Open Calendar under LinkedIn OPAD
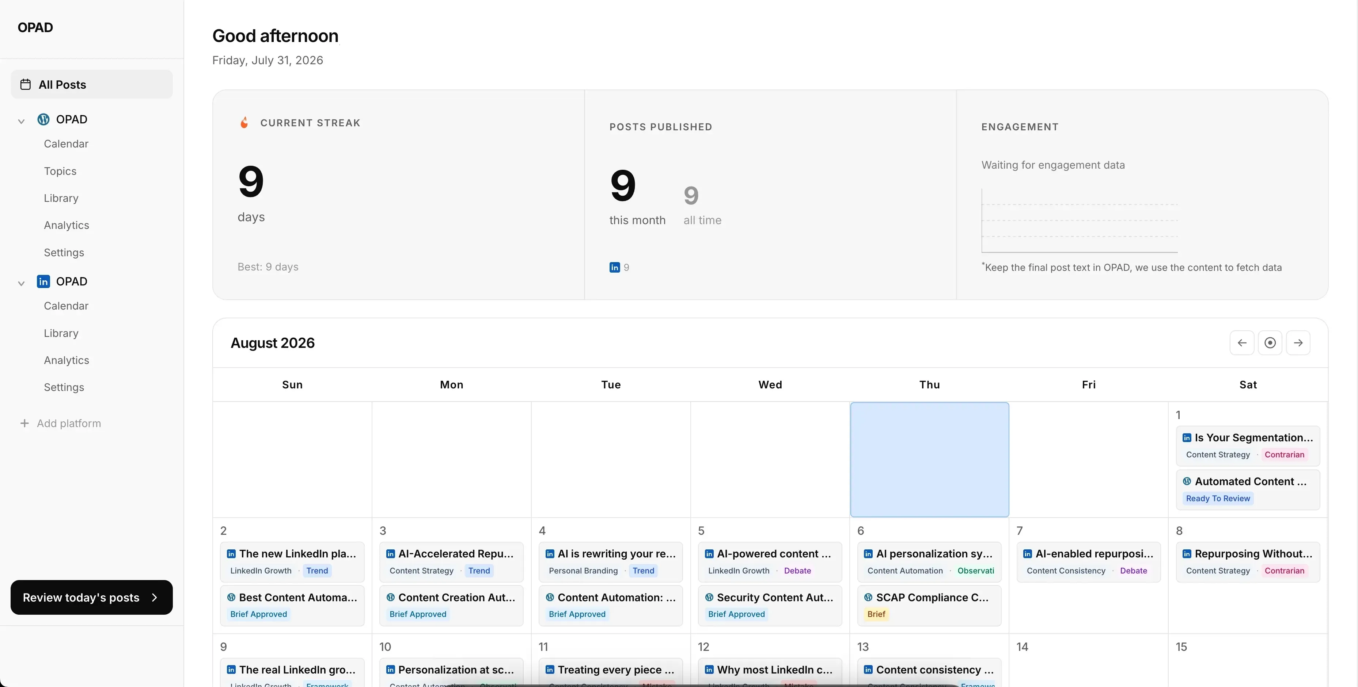Image resolution: width=1358 pixels, height=687 pixels. pos(66,306)
